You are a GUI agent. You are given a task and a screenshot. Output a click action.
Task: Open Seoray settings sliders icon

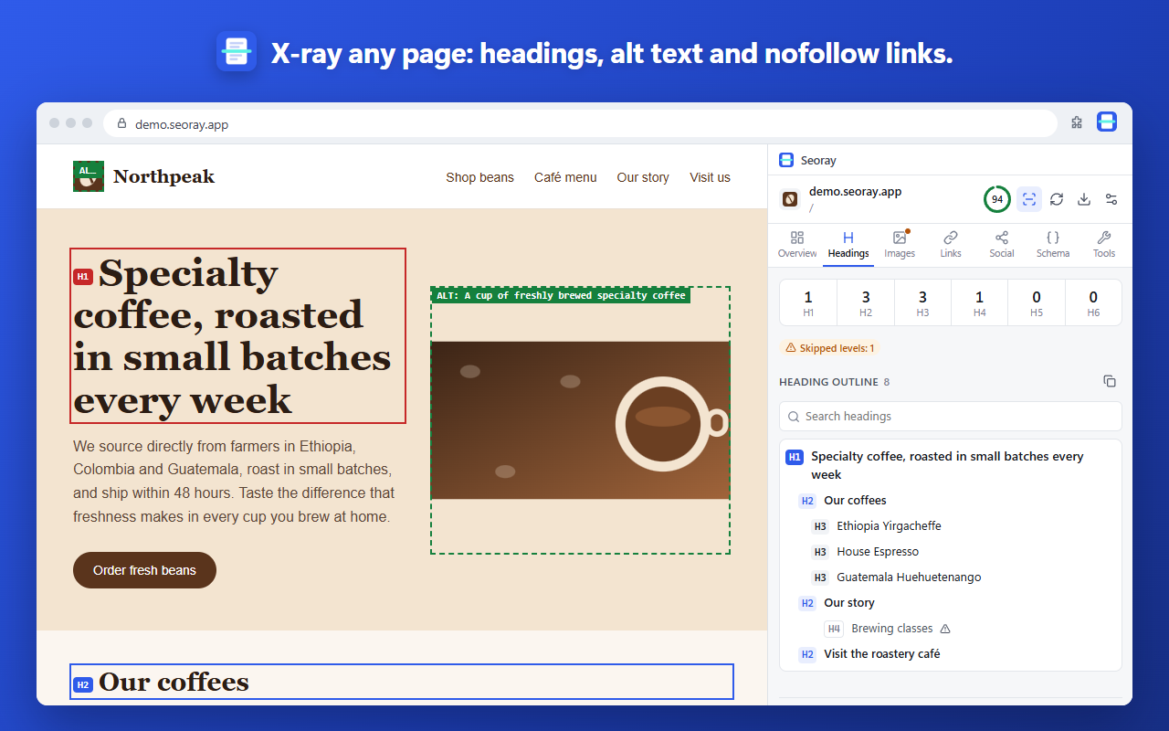[x=1111, y=199]
